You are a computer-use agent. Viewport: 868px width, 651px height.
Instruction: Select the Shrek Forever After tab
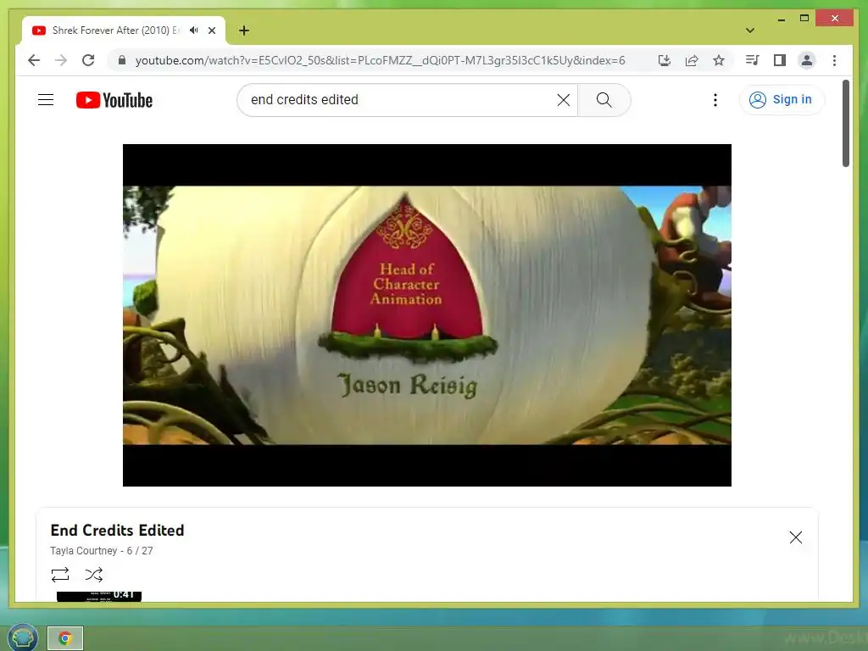tap(124, 31)
